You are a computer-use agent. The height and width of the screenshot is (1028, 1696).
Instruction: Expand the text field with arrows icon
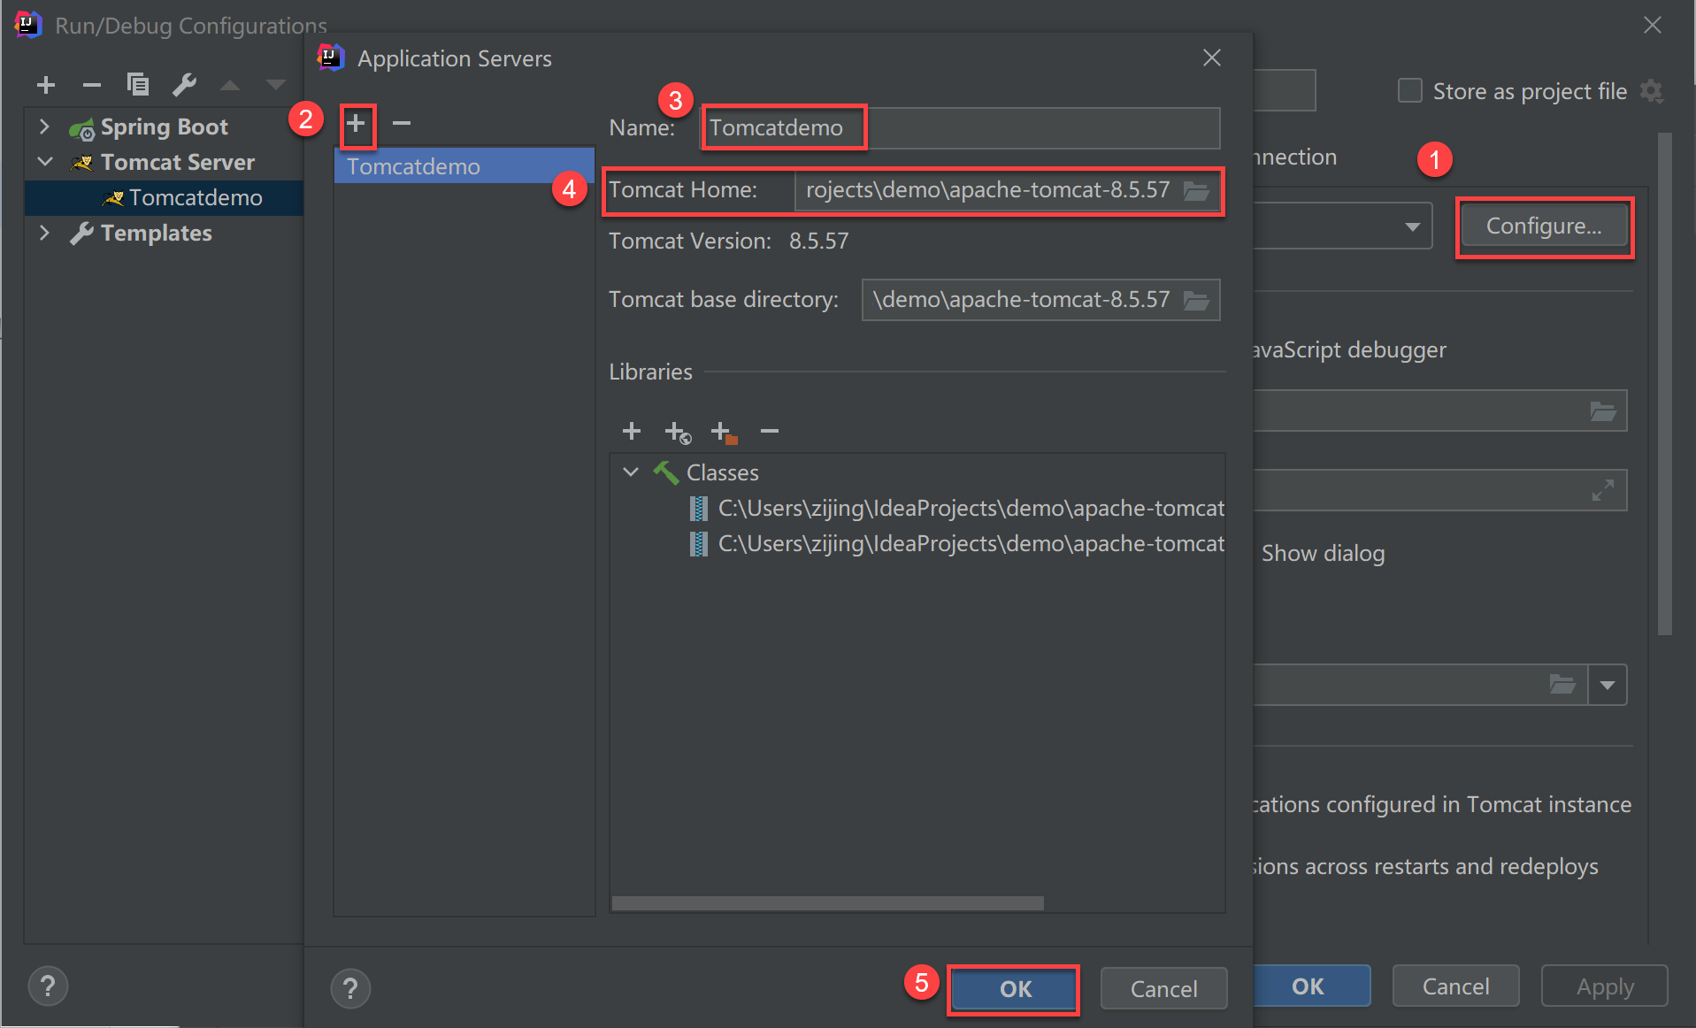pyautogui.click(x=1603, y=490)
